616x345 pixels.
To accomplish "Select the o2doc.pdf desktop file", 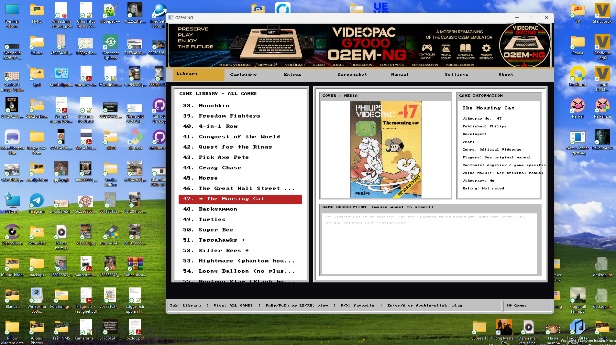I will (x=135, y=330).
